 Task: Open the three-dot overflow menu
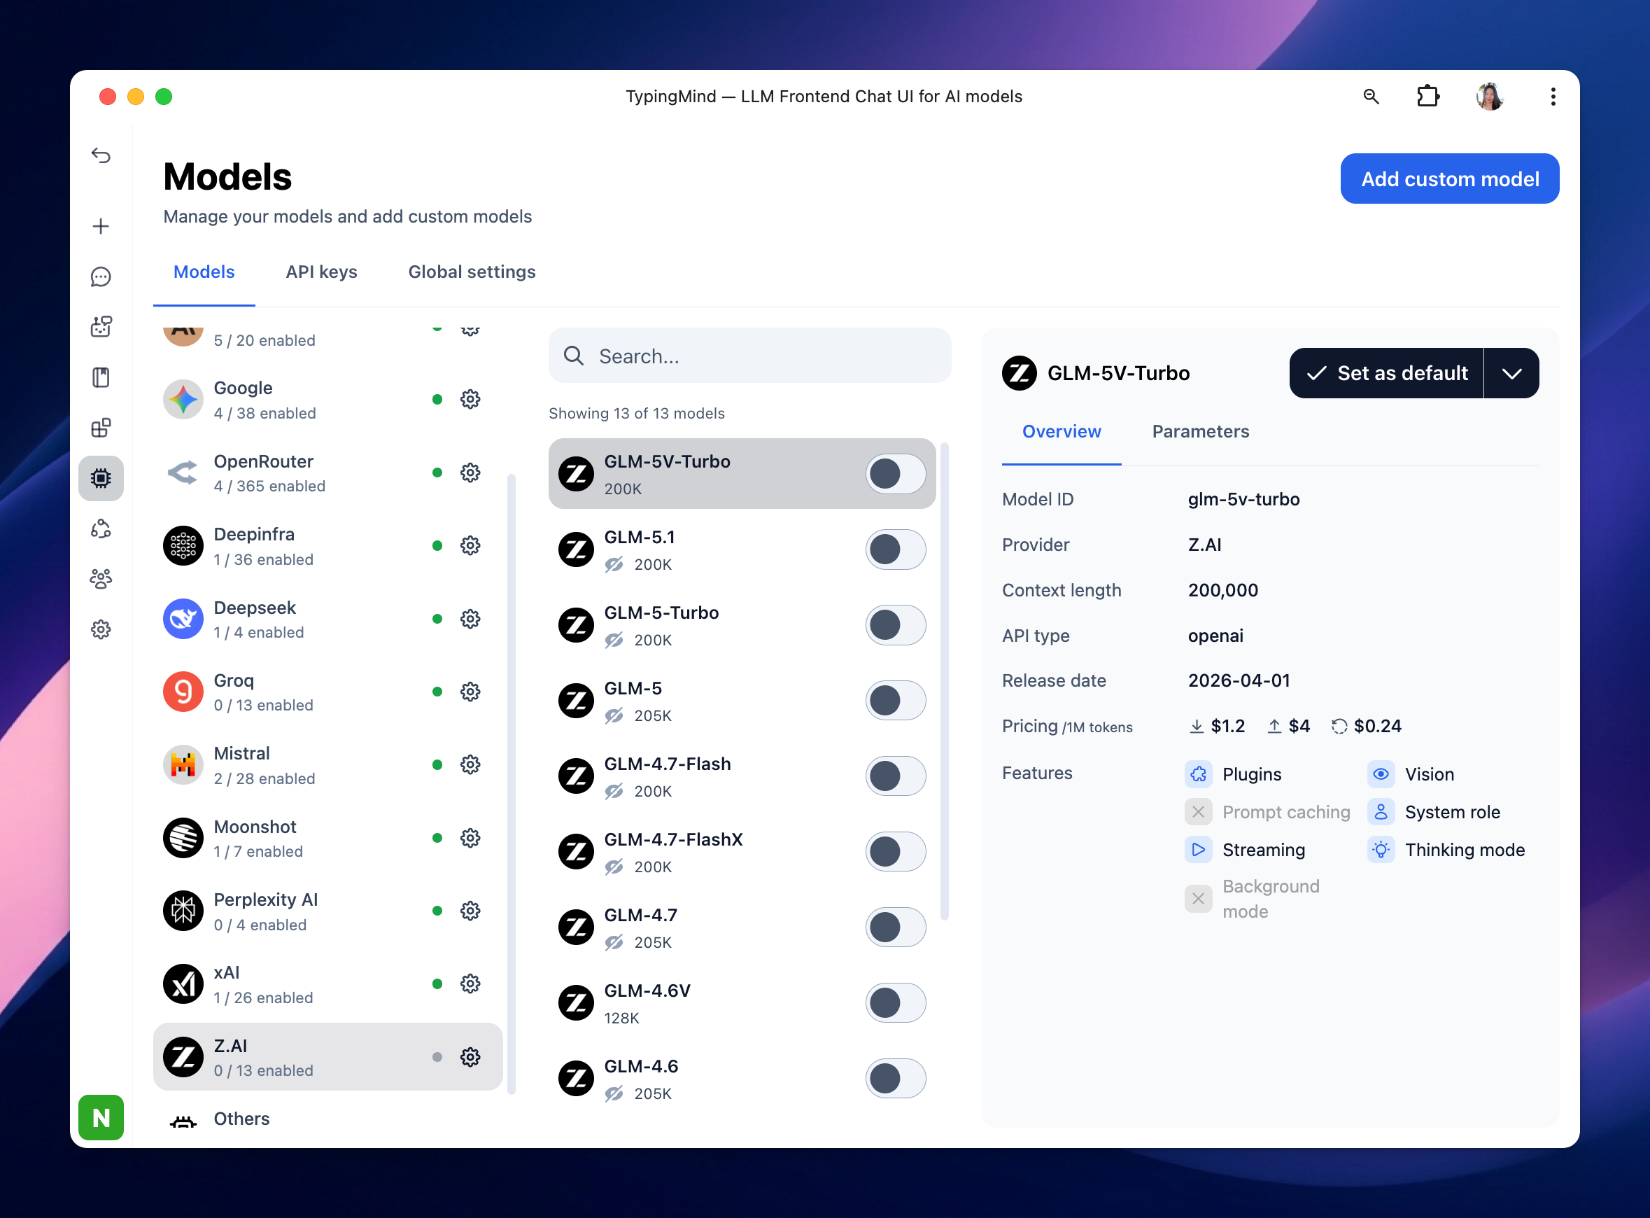pyautogui.click(x=1553, y=97)
